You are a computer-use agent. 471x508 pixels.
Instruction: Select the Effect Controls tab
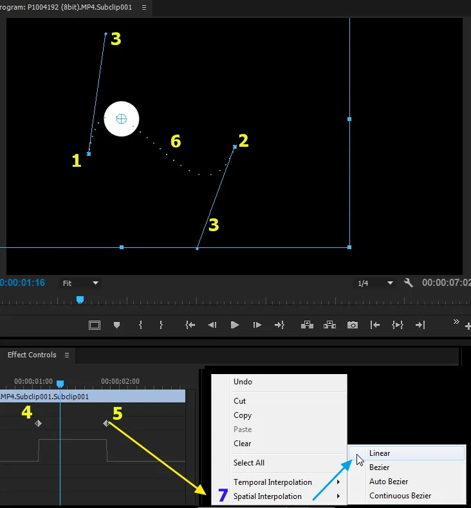point(32,355)
